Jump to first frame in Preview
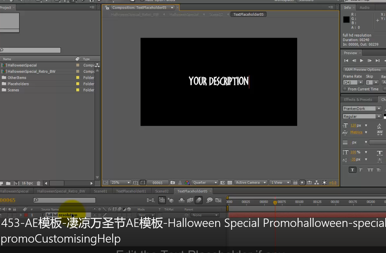Viewport: 386px width, 253px height. [x=346, y=61]
